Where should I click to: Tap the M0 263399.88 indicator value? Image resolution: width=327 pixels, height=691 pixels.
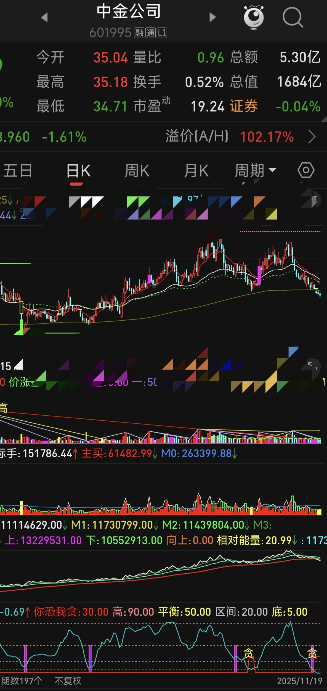pyautogui.click(x=199, y=453)
